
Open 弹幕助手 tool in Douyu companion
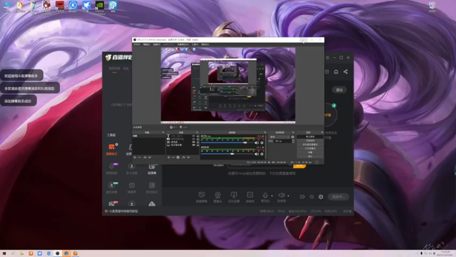point(112,150)
